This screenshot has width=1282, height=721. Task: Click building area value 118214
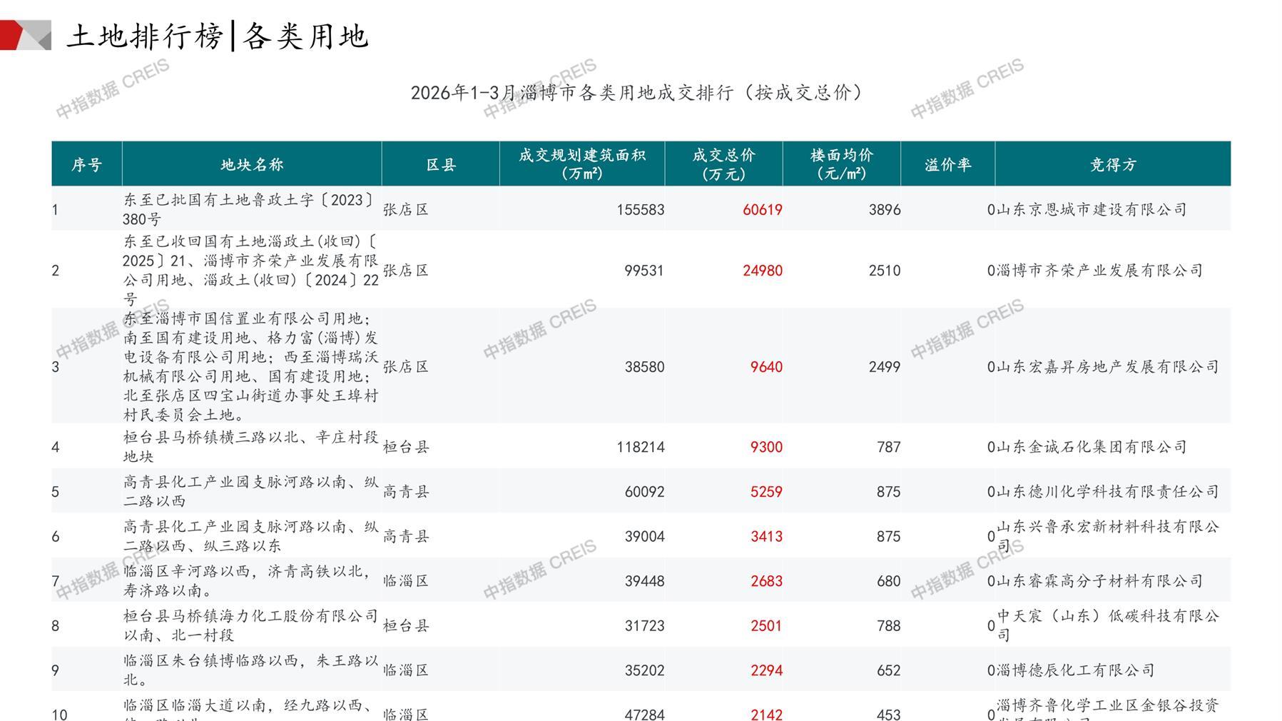[640, 447]
